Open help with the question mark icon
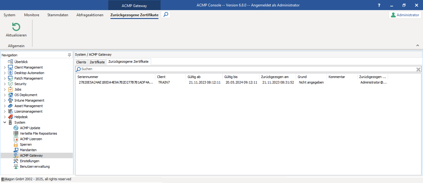 [379, 5]
